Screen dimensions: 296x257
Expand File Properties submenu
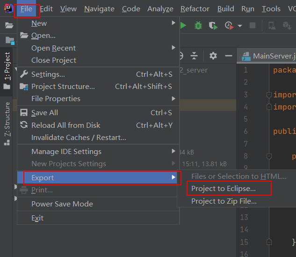tap(98, 99)
